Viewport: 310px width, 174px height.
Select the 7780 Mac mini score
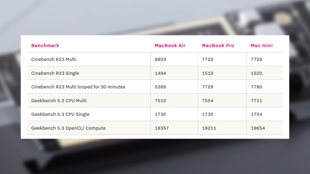(256, 87)
